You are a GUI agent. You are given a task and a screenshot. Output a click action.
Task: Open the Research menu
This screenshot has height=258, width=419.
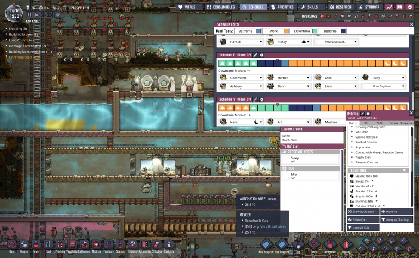(x=341, y=7)
